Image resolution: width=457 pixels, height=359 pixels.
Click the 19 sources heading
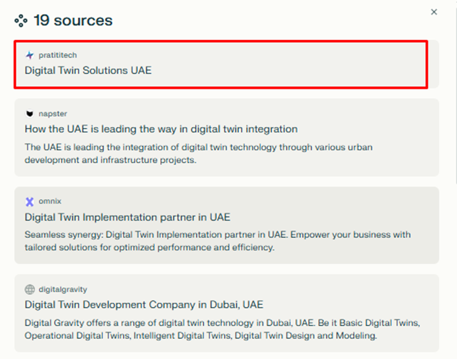tap(73, 21)
